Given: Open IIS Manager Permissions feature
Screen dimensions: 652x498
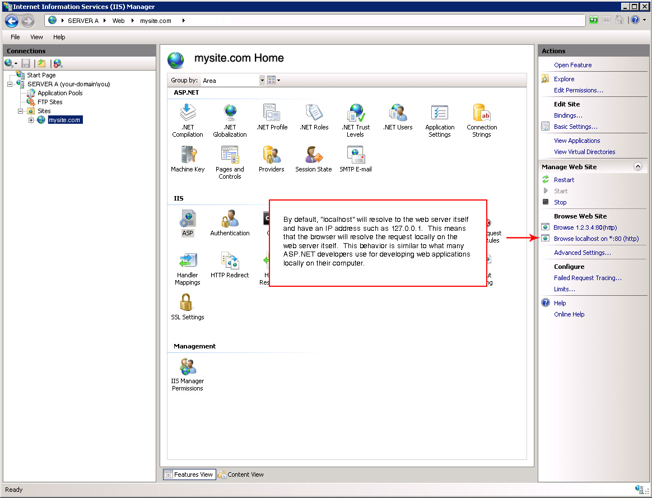Looking at the screenshot, I should click(188, 374).
